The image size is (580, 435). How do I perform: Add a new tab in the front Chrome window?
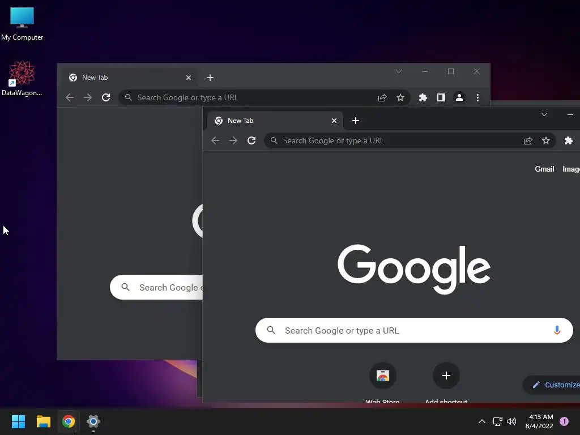[x=356, y=121]
